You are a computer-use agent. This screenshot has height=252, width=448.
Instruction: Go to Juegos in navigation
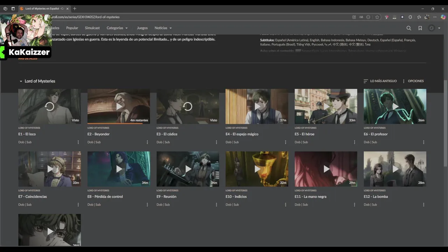(x=142, y=28)
